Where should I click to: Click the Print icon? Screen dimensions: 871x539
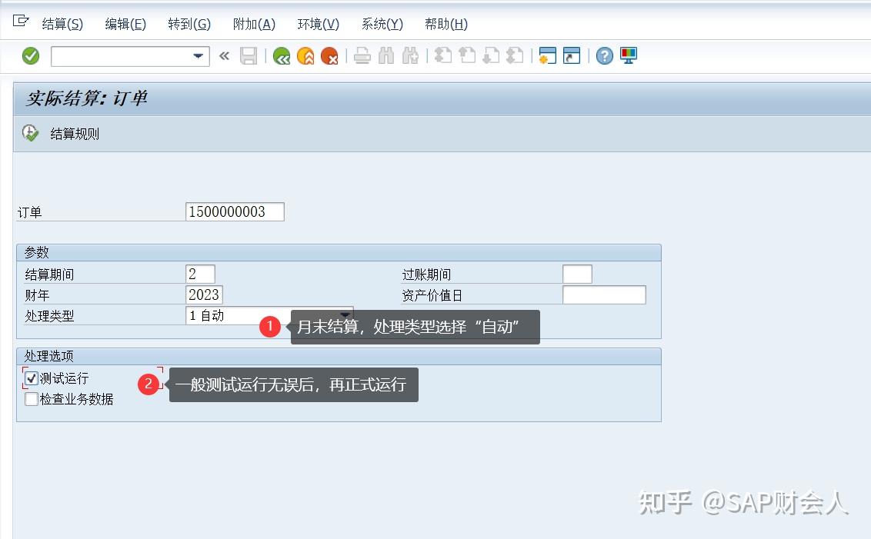(x=362, y=55)
